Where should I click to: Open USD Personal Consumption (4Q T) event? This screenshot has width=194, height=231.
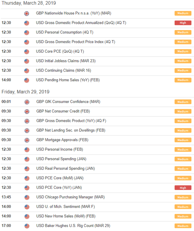pyautogui.click(x=65, y=32)
